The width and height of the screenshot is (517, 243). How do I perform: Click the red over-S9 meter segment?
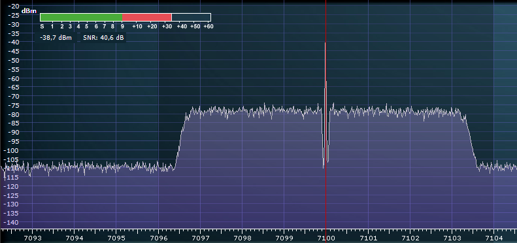tap(146, 17)
